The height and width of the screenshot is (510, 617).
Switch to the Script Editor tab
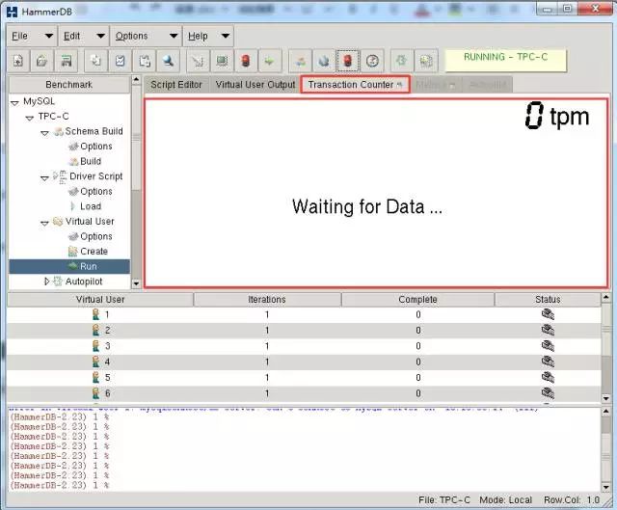176,85
